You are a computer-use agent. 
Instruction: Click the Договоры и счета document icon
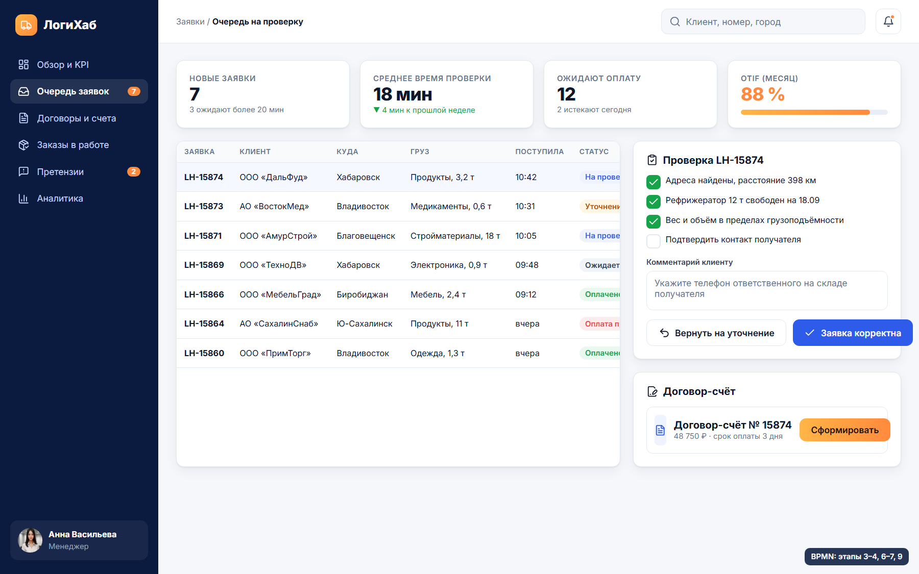23,118
